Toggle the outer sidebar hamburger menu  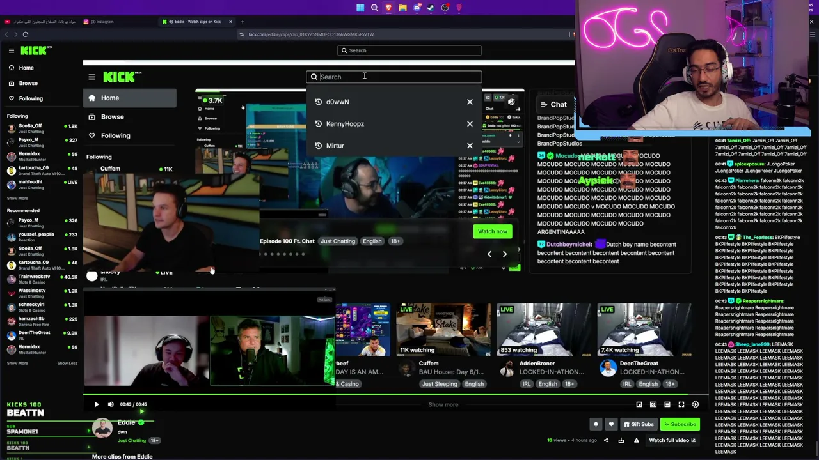point(12,50)
